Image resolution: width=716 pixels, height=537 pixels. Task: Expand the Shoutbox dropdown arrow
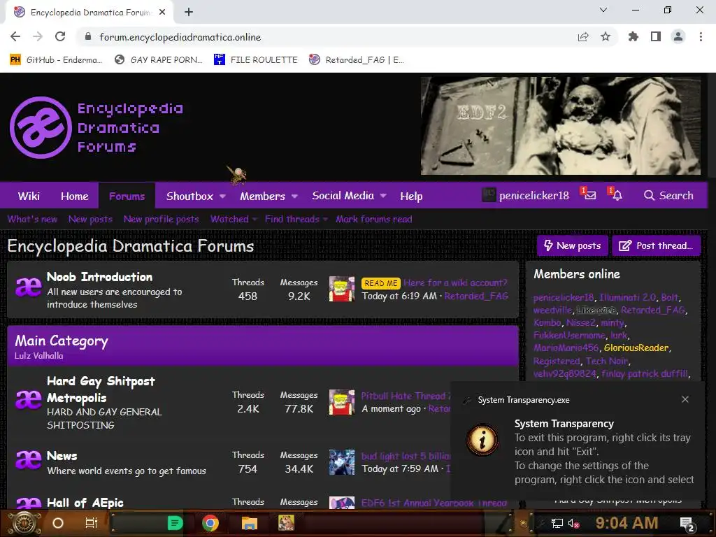coord(223,196)
